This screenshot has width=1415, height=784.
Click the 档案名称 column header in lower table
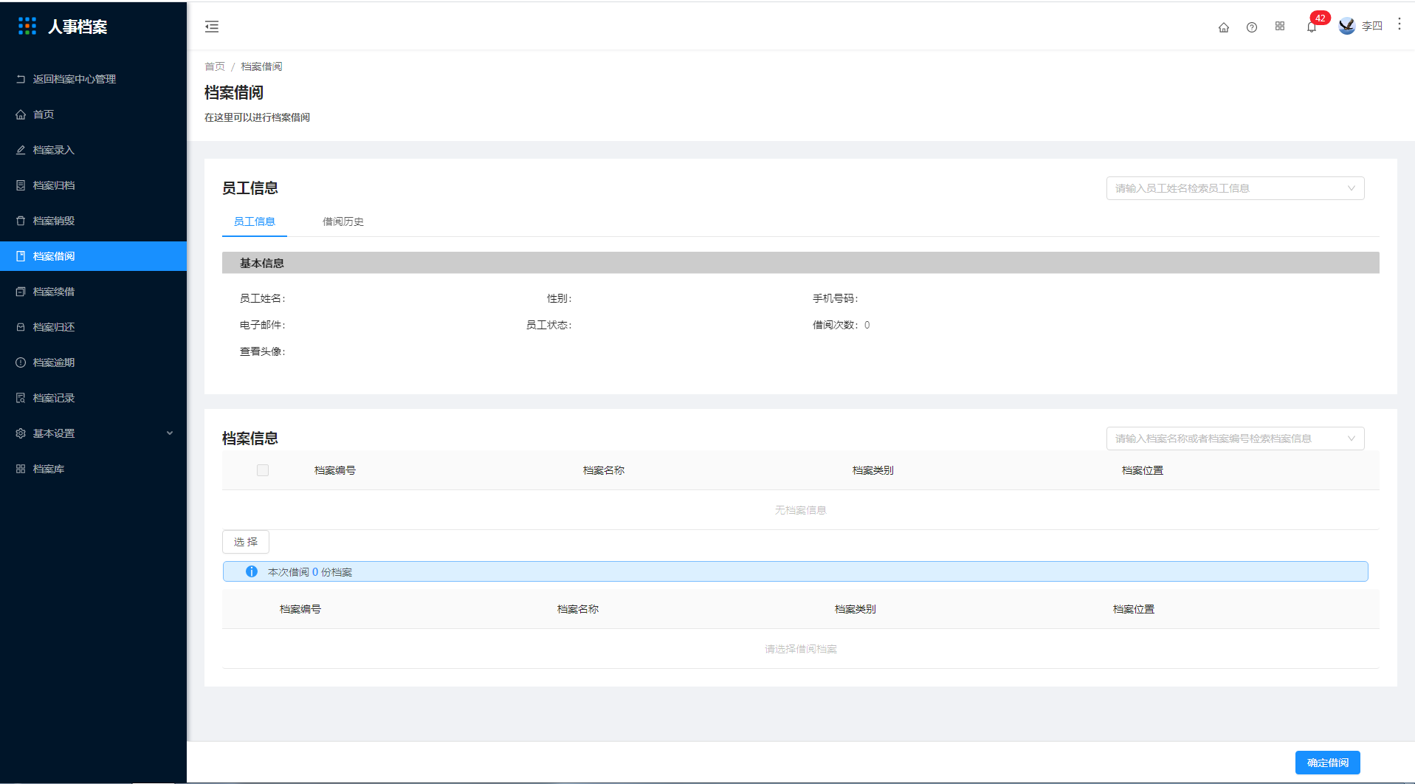point(578,609)
